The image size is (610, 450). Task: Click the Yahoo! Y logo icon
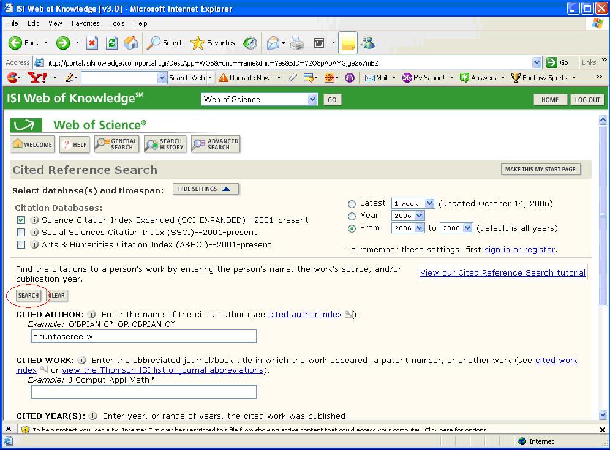[37, 78]
